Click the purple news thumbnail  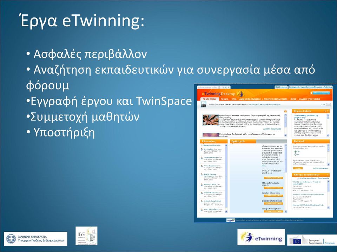point(210,135)
